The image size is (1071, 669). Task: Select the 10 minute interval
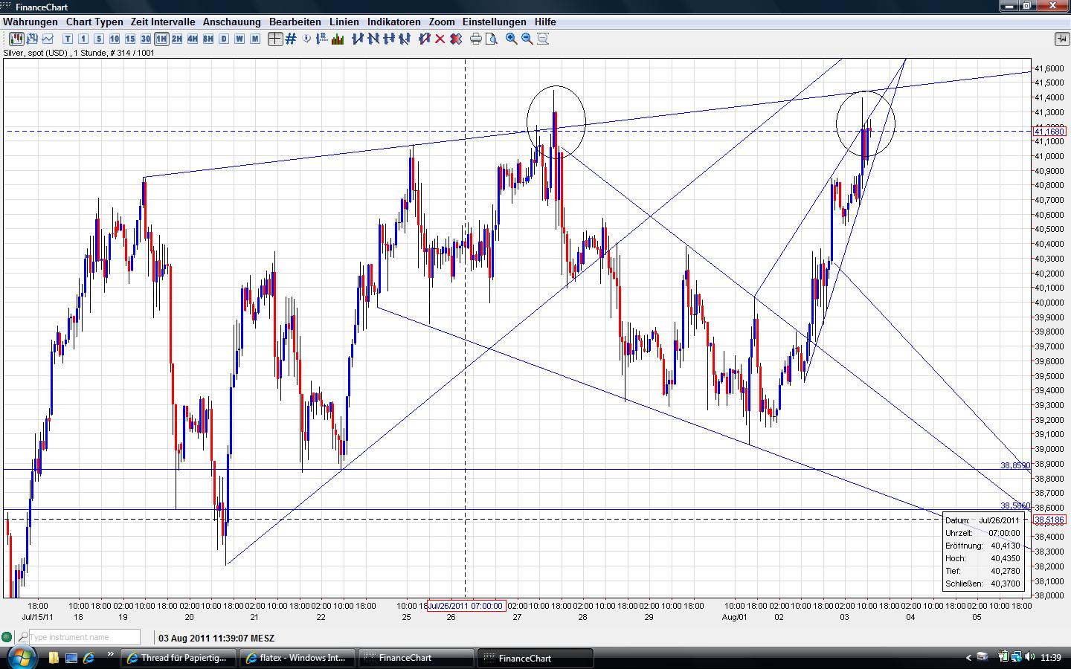click(x=115, y=39)
